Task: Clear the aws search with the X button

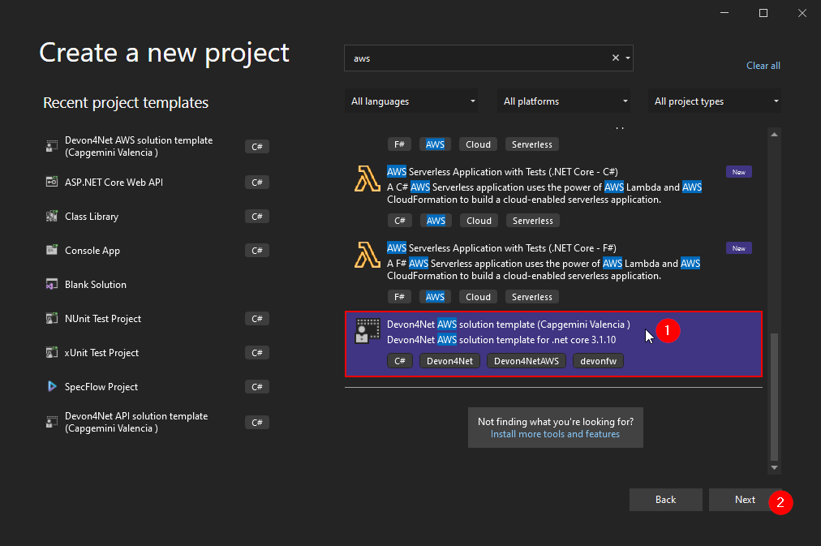Action: 615,58
